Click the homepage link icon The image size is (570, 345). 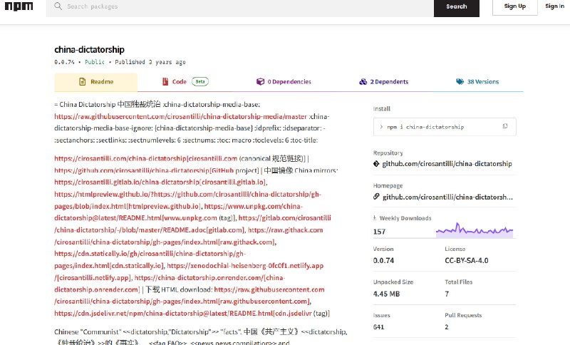click(376, 197)
